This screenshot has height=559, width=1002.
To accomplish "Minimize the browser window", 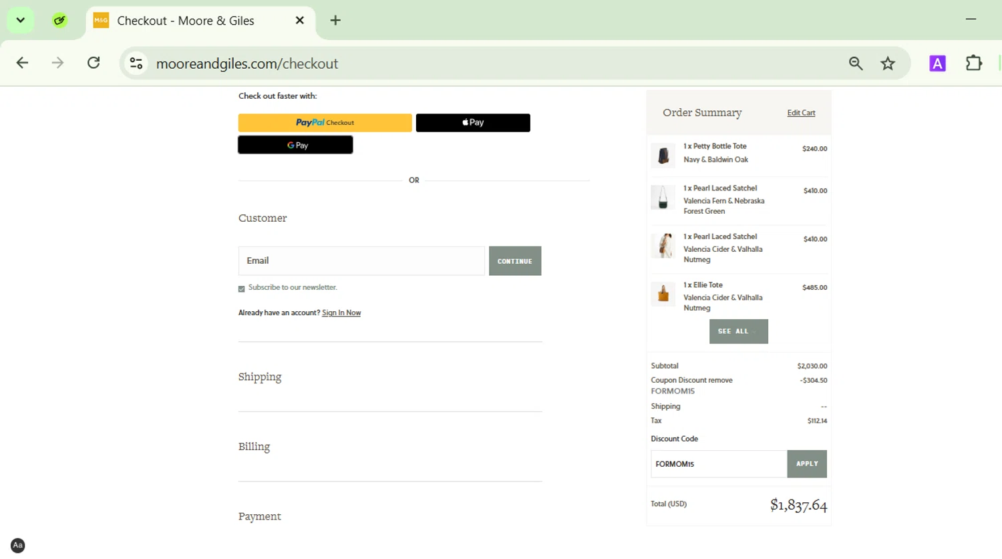I will [971, 20].
